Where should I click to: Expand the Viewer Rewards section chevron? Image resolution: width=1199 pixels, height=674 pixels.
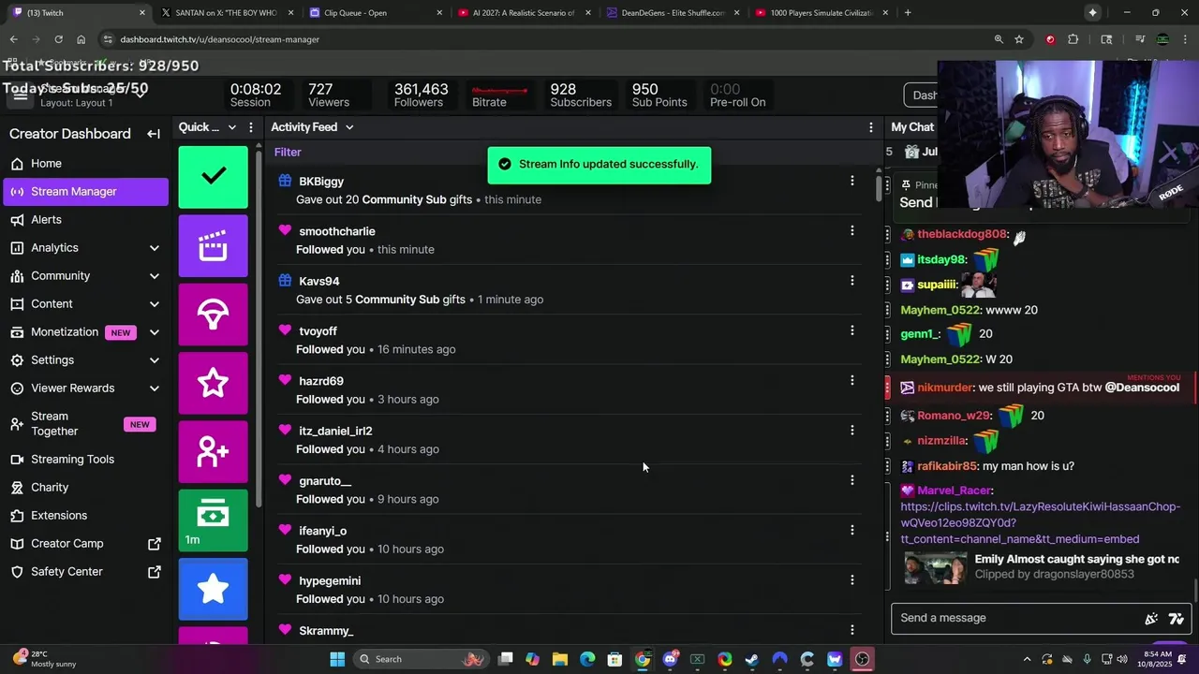[155, 388]
